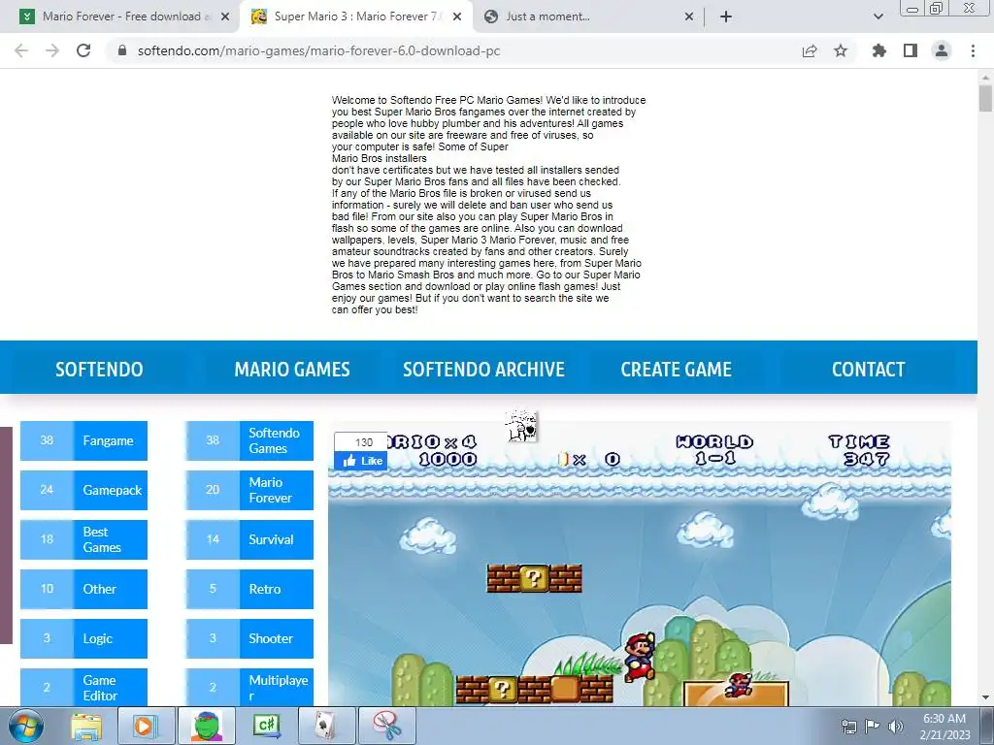Open the Multiplayer category

249,688
